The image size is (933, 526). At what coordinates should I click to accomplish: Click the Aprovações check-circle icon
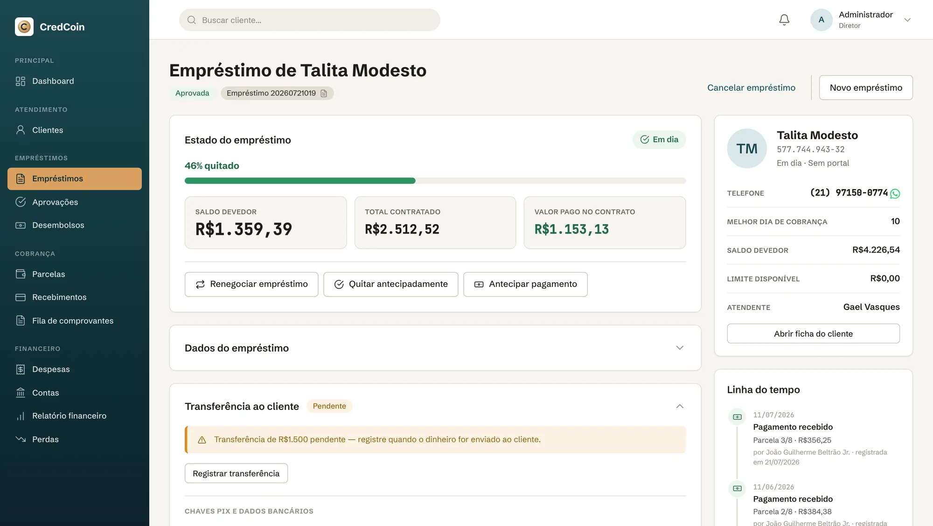click(x=21, y=202)
